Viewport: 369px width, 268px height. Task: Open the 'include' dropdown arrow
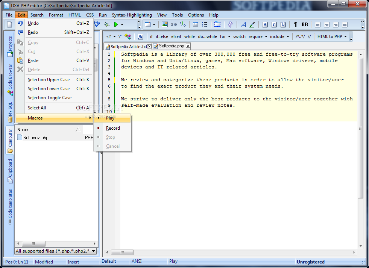point(288,36)
